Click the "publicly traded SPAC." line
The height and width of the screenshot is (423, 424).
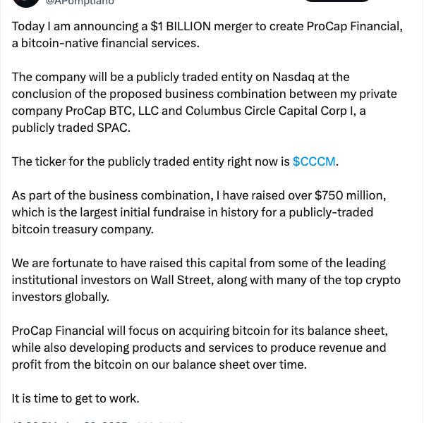(x=71, y=128)
